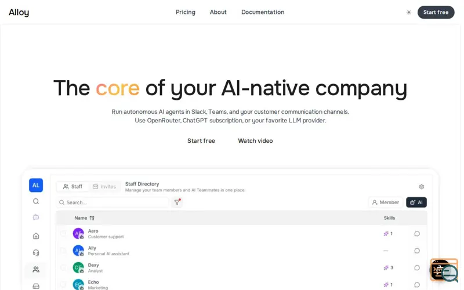Image resolution: width=464 pixels, height=290 pixels.
Task: Click the dark Start free button in navbar
Action: [436, 12]
